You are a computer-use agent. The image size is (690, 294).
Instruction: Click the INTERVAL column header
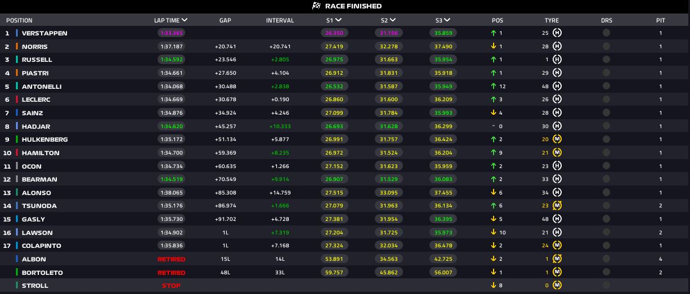pos(280,20)
